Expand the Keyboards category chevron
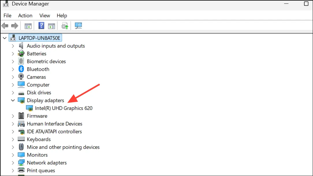 [x=13, y=139]
